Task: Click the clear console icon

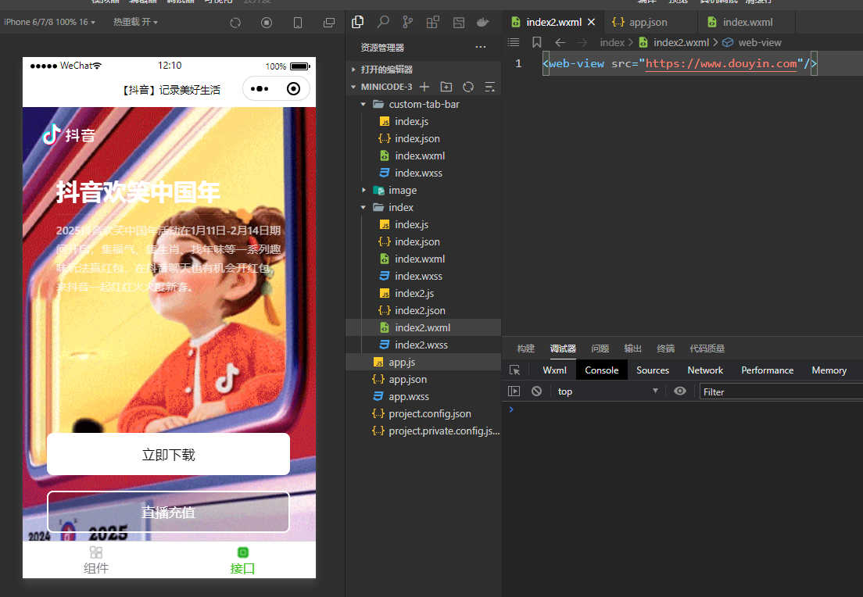Action: point(536,391)
